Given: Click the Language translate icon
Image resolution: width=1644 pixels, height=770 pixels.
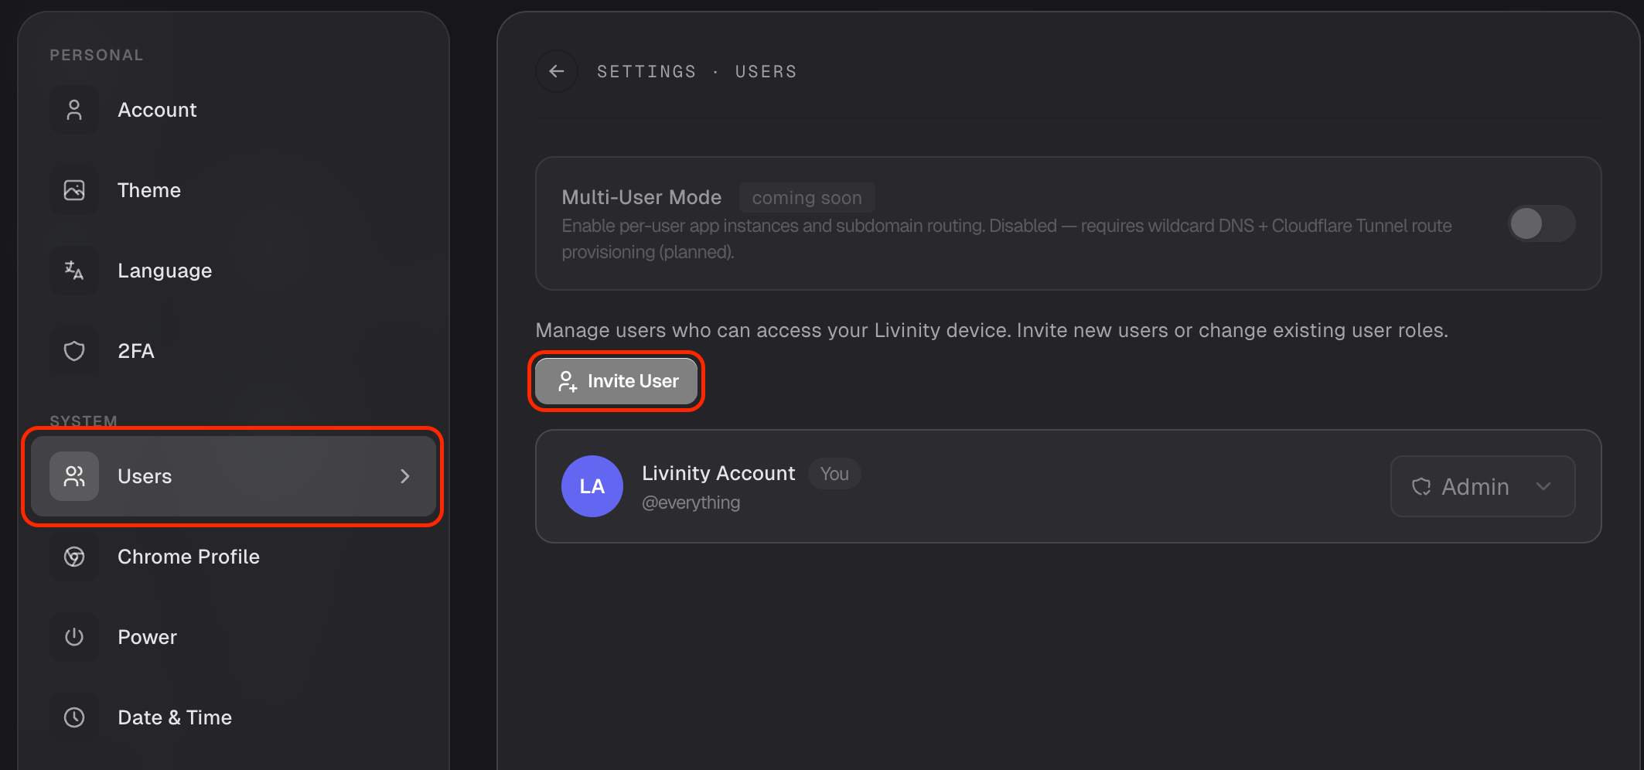Looking at the screenshot, I should [74, 271].
